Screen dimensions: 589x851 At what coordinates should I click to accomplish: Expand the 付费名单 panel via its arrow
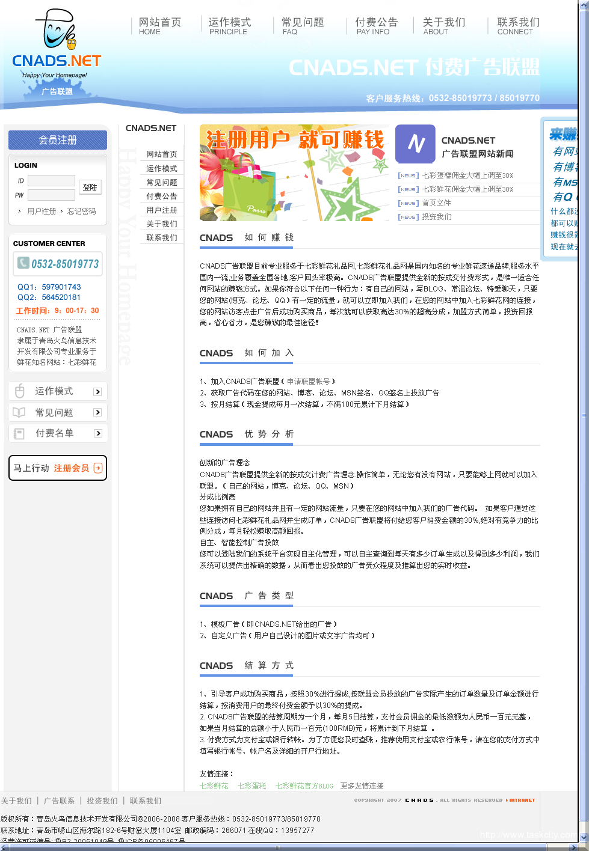(97, 433)
